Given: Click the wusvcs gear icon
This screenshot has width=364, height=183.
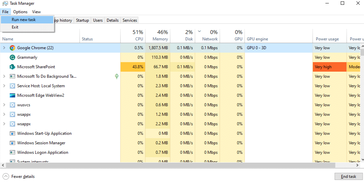Looking at the screenshot, I should click(x=12, y=105).
